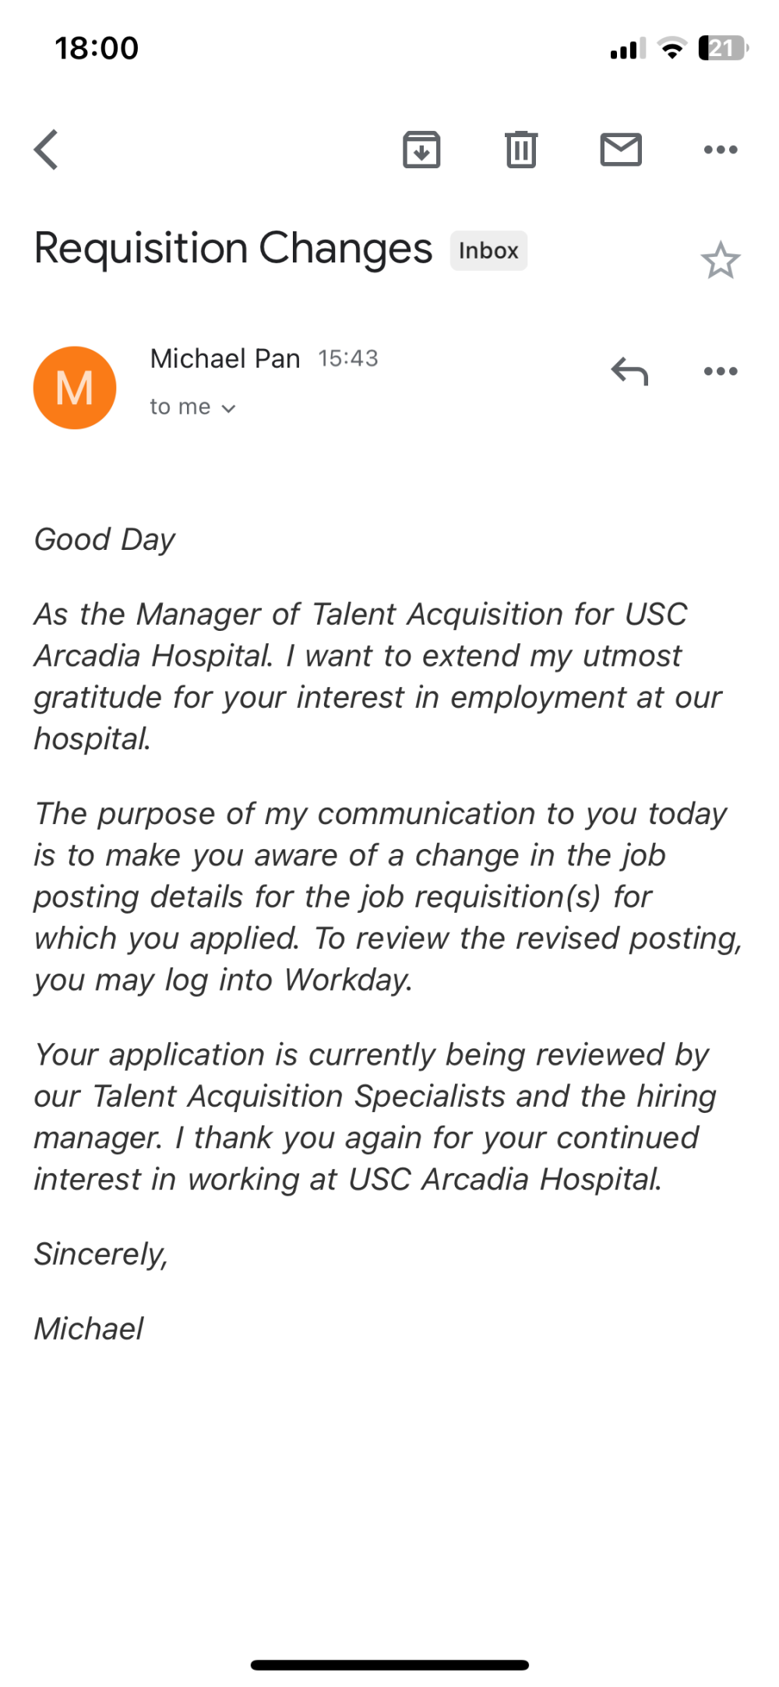Viewport: 779px width, 1687px height.
Task: Archive this email with the archive icon
Action: [x=421, y=150]
